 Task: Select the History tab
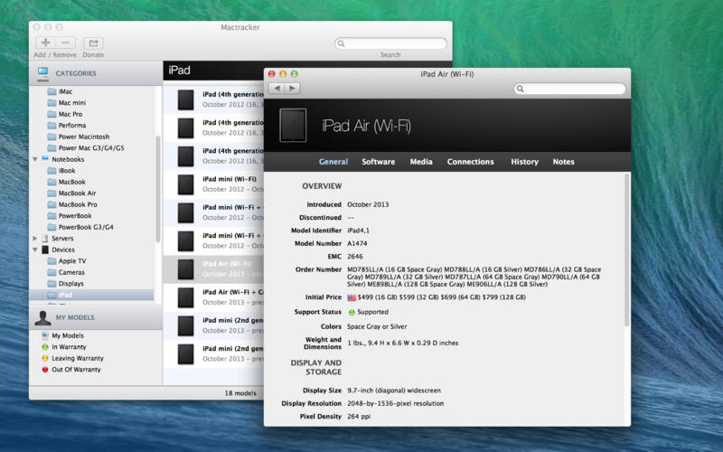[524, 162]
